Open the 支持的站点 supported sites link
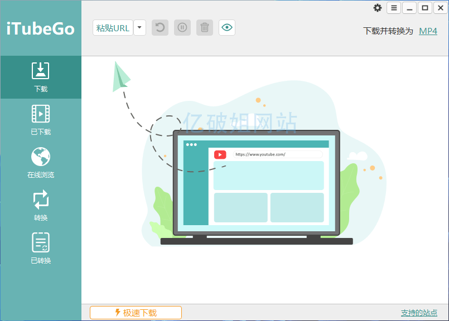Viewport: 449px width, 321px height. [419, 313]
